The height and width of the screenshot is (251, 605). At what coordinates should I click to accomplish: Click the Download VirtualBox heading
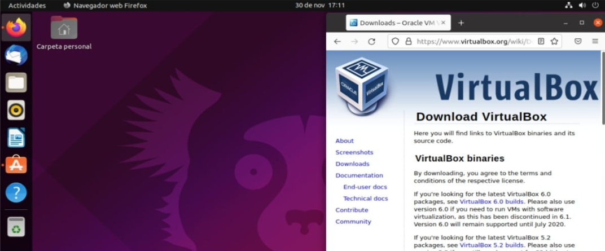481,117
